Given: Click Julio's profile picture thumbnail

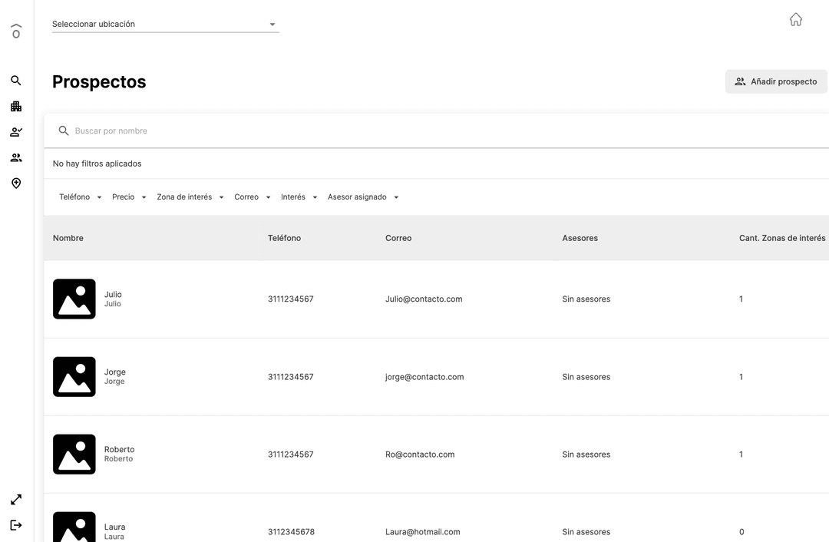Looking at the screenshot, I should point(74,299).
